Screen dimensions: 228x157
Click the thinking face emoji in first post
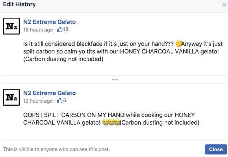pyautogui.click(x=179, y=43)
